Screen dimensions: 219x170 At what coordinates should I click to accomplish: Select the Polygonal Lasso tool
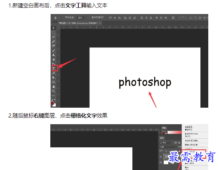click(54, 37)
